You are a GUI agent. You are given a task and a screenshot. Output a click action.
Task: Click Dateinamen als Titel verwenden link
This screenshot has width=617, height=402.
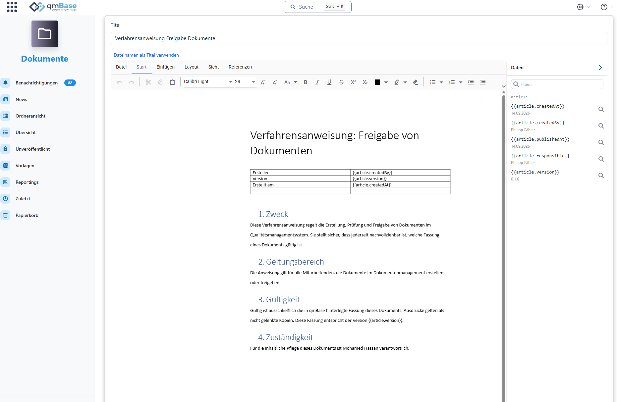click(146, 55)
